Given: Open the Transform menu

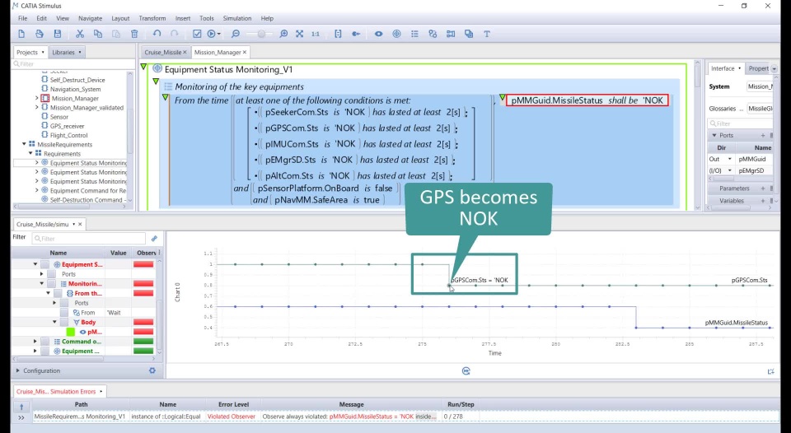Looking at the screenshot, I should (x=152, y=18).
